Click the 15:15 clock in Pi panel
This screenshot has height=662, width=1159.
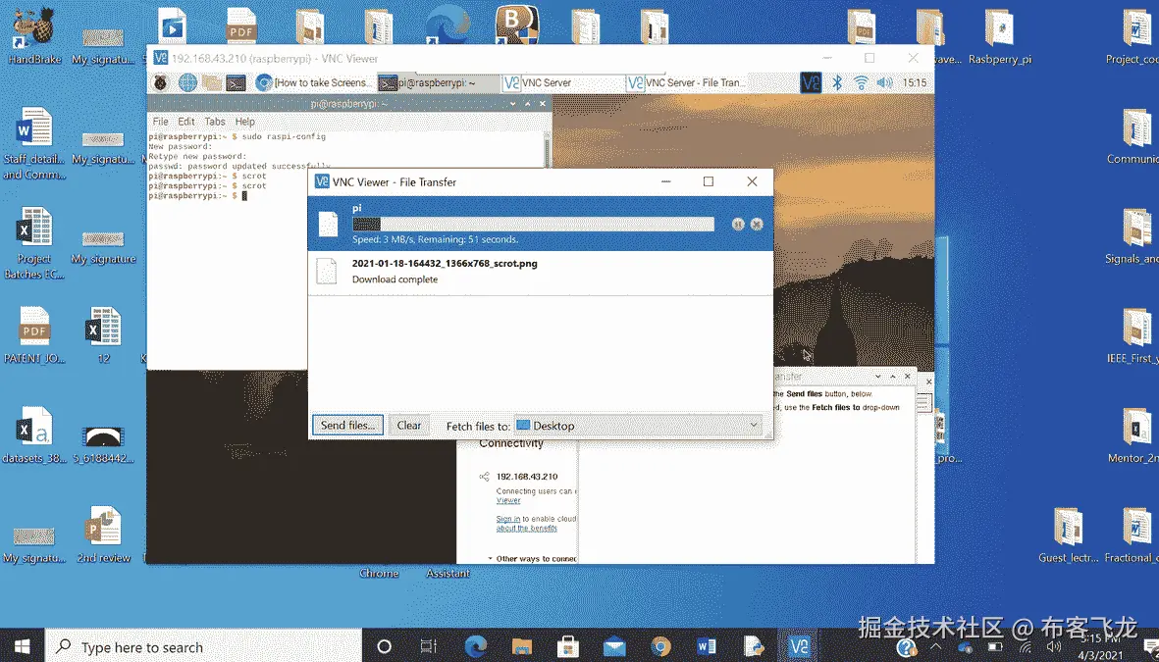point(914,82)
